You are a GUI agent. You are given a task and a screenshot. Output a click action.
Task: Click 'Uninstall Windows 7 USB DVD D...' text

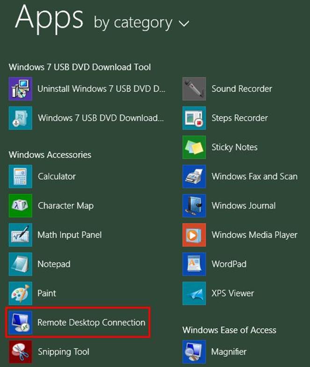coord(101,89)
